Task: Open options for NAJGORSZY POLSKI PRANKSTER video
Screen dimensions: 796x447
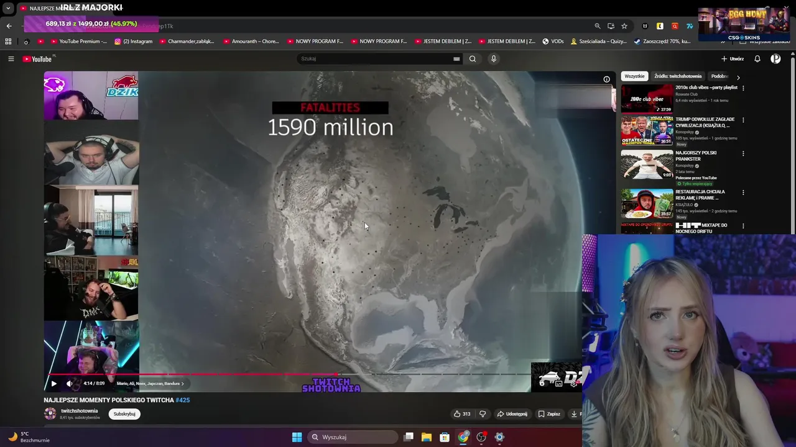Action: click(x=743, y=153)
